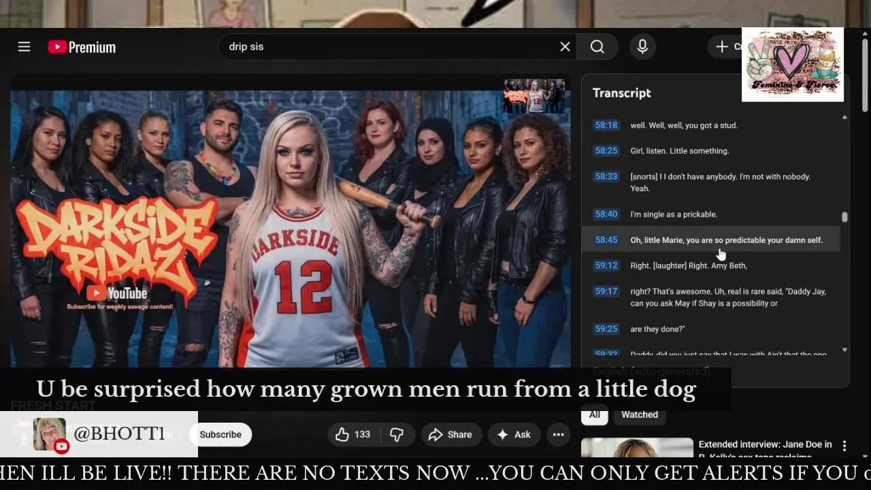Image resolution: width=871 pixels, height=490 pixels.
Task: Start voice search with microphone icon
Action: (642, 46)
